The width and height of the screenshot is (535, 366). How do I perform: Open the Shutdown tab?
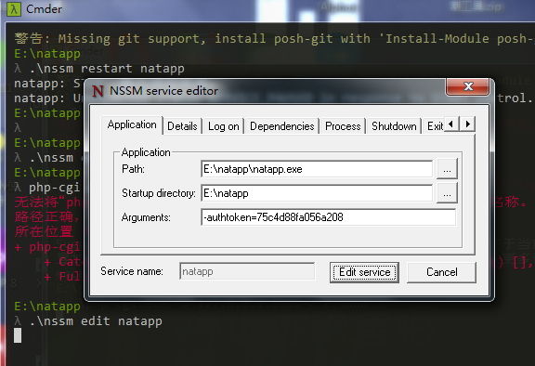click(x=394, y=126)
